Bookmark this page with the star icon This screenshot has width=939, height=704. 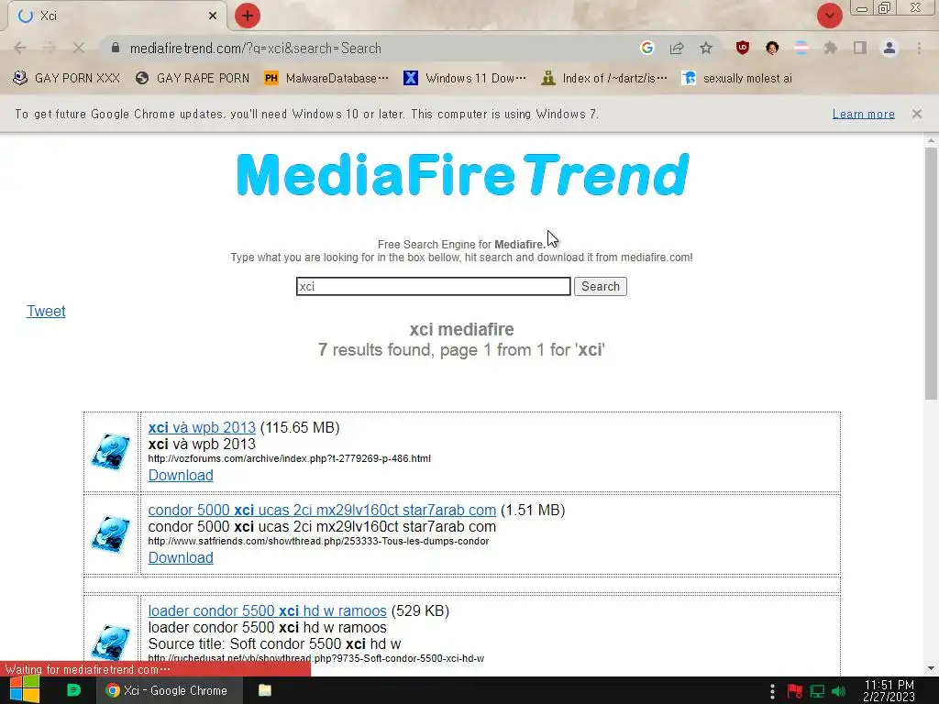pyautogui.click(x=706, y=48)
